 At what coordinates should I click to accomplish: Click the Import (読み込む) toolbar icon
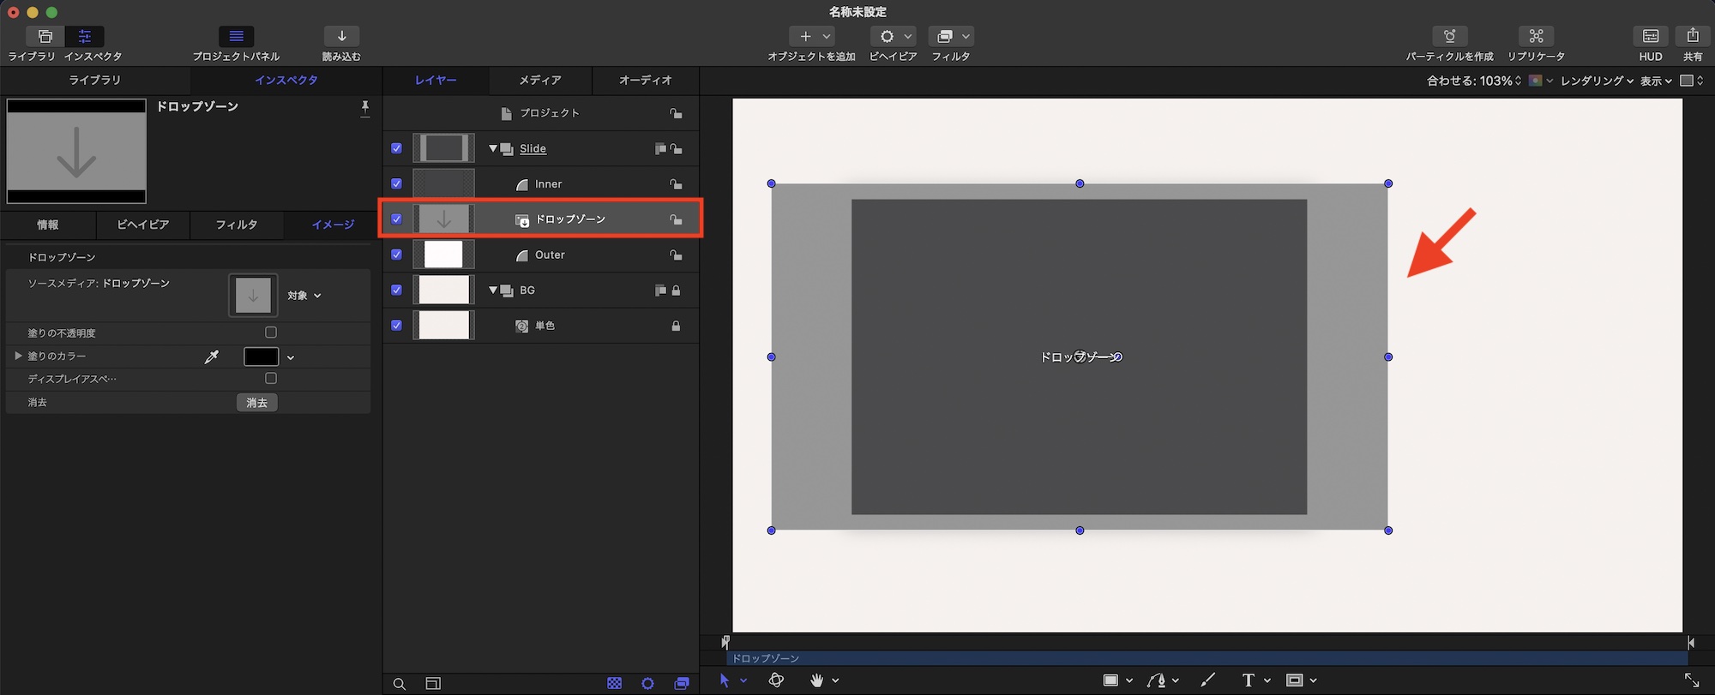pos(341,36)
